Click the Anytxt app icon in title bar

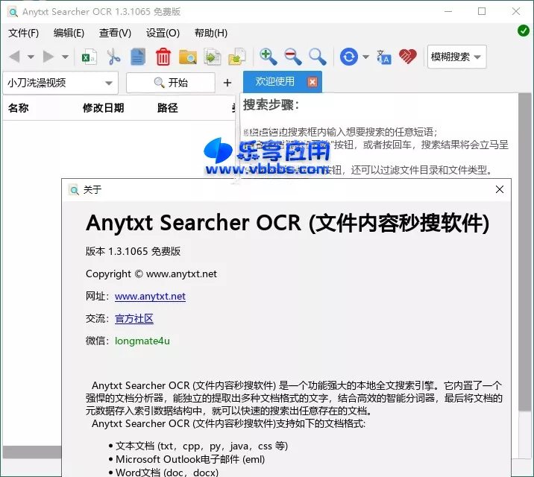point(13,12)
